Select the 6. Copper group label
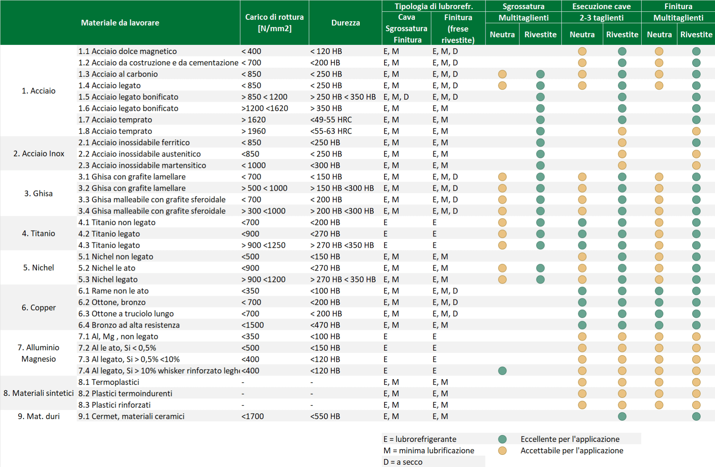 click(x=38, y=307)
